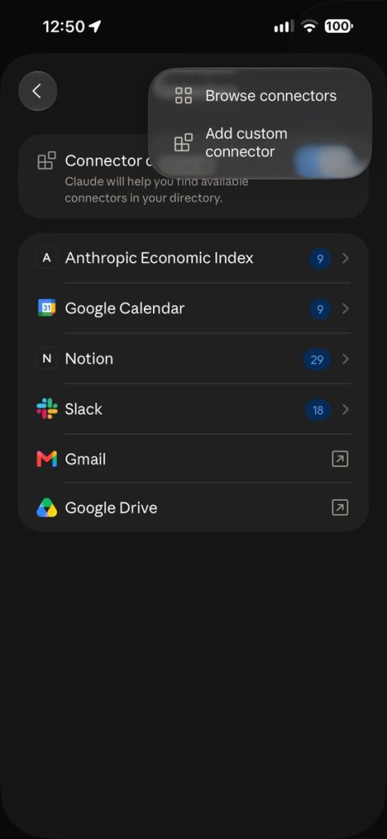Expand Slack row chevron
The image size is (387, 839).
(345, 410)
